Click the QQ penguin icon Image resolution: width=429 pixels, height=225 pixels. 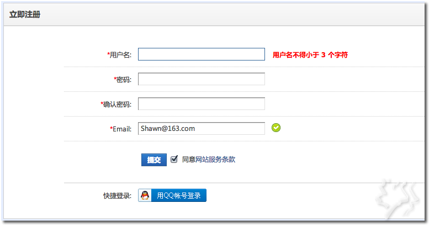tap(145, 195)
